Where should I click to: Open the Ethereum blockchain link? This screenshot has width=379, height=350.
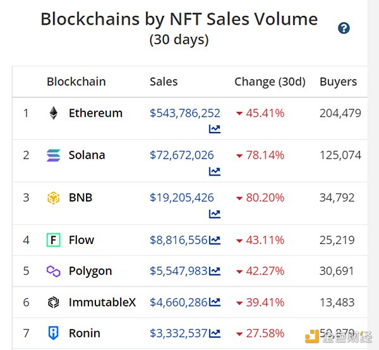[95, 114]
